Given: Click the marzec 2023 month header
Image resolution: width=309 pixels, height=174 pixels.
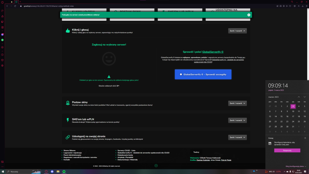Looking at the screenshot, I should [273, 97].
